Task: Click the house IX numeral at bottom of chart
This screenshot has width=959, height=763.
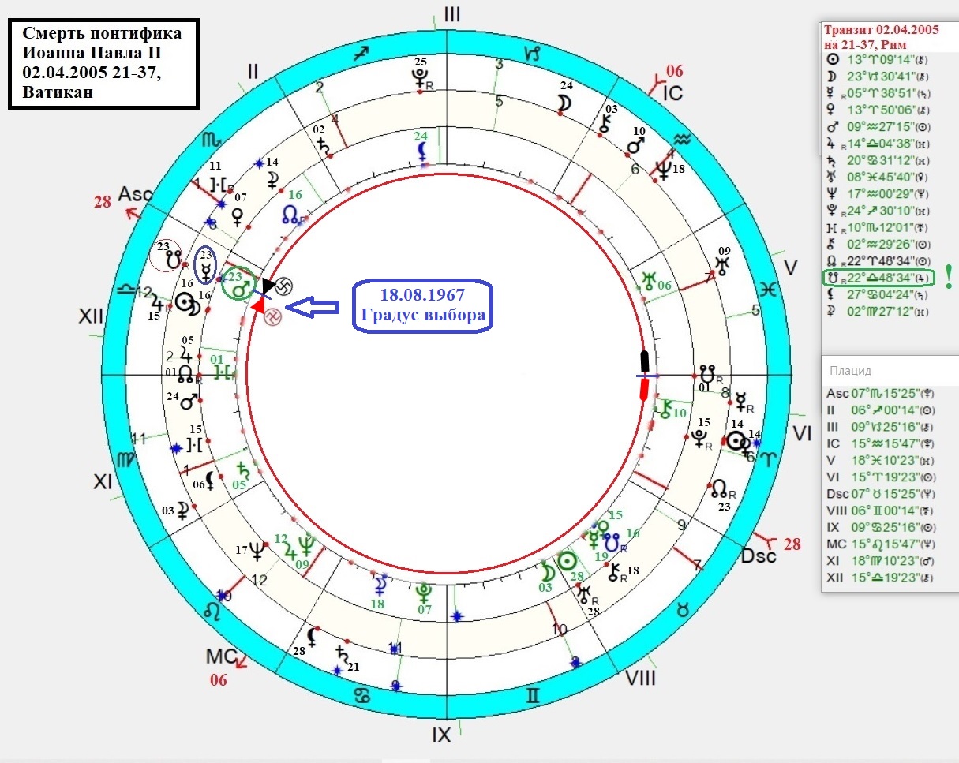Action: 441,735
